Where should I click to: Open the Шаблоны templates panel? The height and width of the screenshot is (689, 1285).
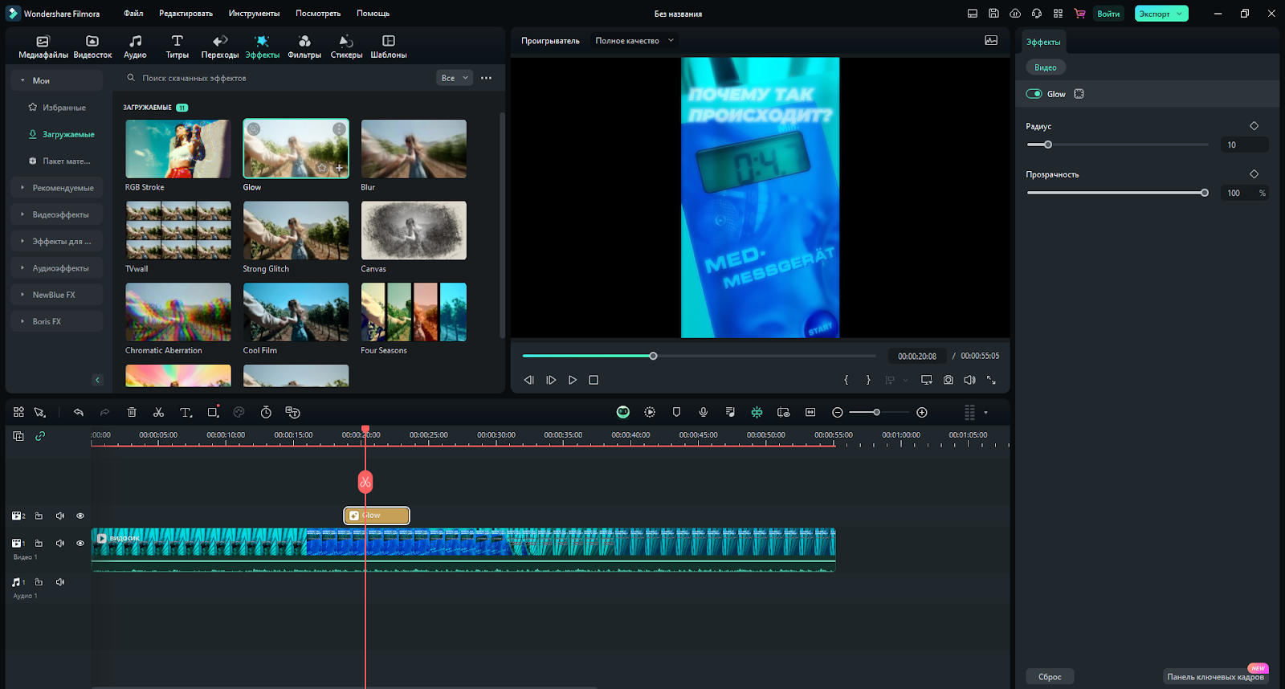tap(389, 47)
